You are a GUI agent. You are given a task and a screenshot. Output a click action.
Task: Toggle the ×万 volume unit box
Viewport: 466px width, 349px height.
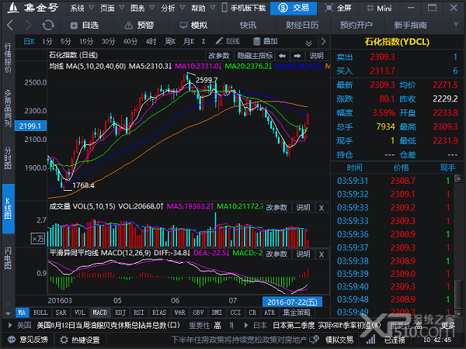click(38, 239)
